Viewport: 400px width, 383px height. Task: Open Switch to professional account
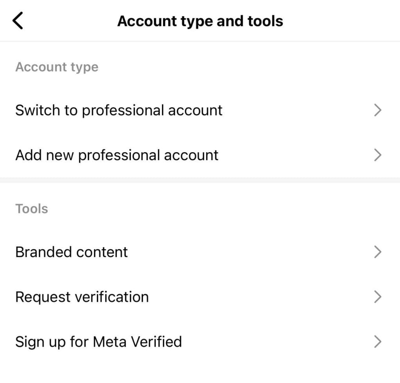point(119,110)
